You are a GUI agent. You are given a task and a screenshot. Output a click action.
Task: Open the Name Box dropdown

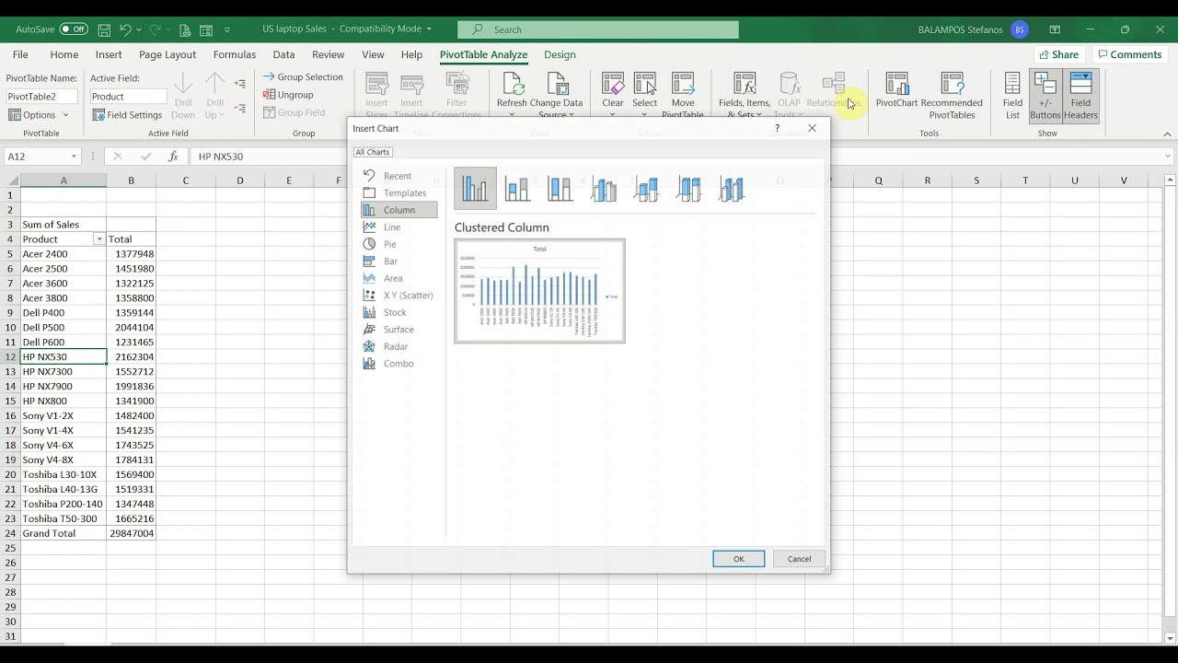pos(74,157)
